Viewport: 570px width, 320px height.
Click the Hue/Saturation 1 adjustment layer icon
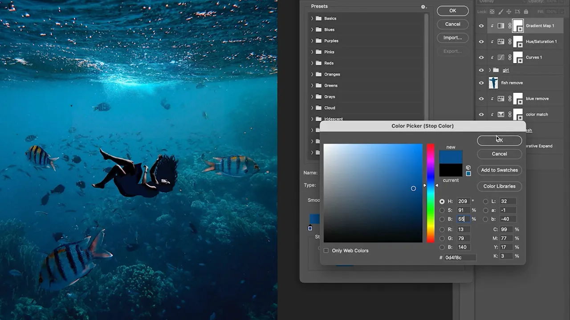point(501,42)
